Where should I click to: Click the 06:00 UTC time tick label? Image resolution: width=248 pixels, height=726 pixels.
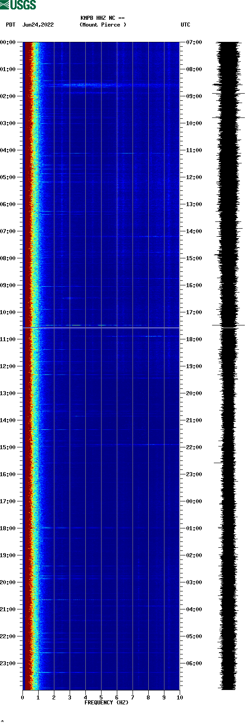coord(194,663)
